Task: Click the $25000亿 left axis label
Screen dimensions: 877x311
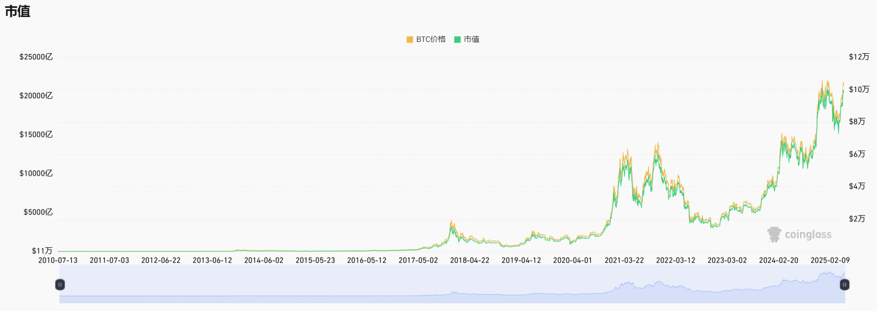Action: (x=36, y=57)
